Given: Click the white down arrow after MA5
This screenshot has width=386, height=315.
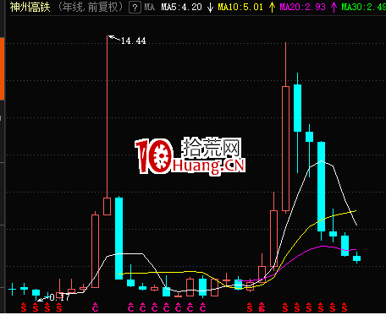Looking at the screenshot, I should (210, 8).
